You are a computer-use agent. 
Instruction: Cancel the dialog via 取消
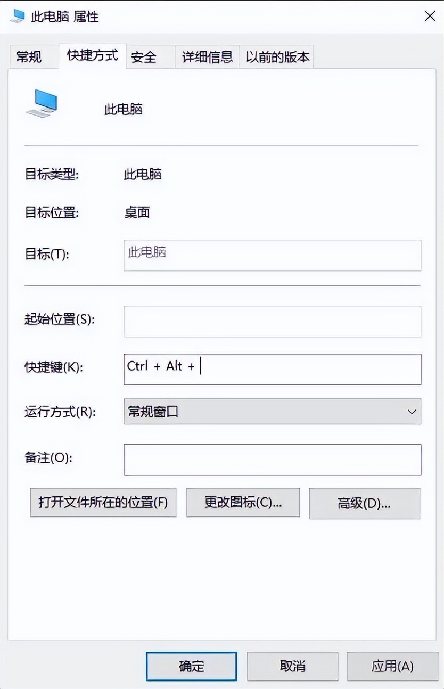coord(292,666)
